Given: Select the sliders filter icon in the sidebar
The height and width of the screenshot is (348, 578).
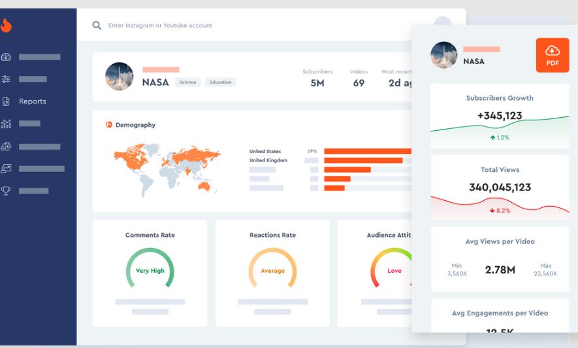Looking at the screenshot, I should pos(6,79).
